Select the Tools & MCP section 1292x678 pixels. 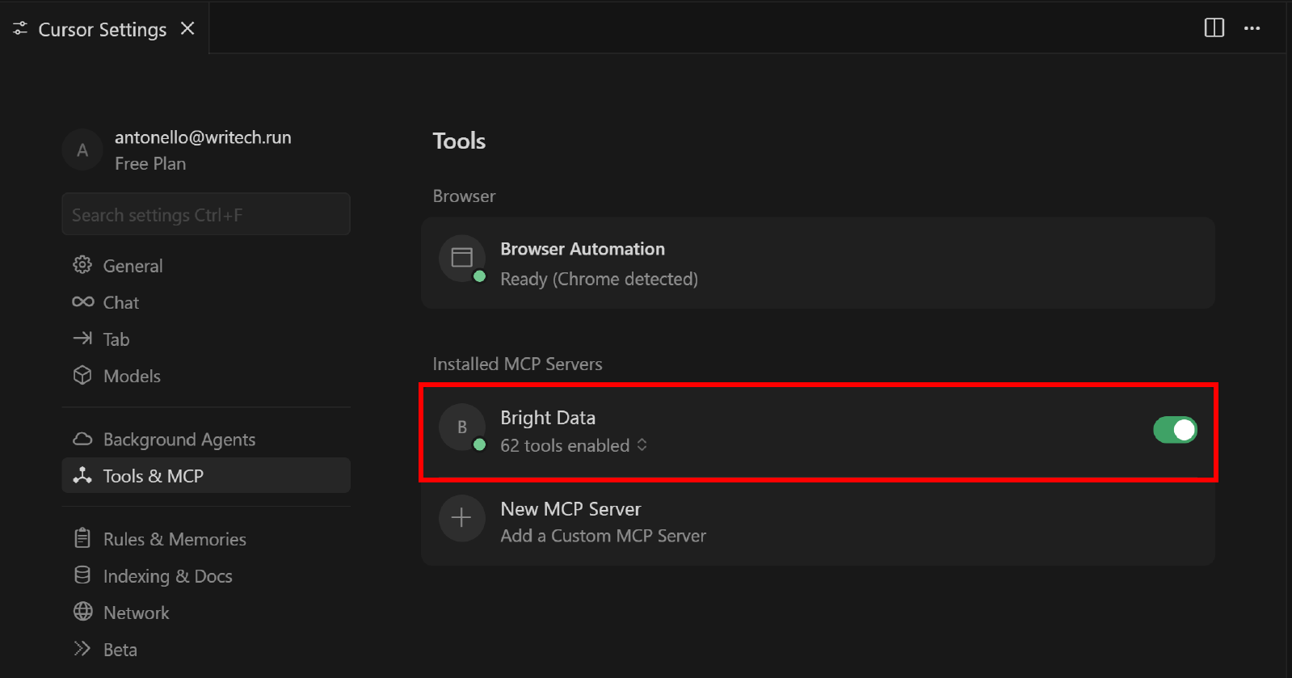(x=153, y=476)
